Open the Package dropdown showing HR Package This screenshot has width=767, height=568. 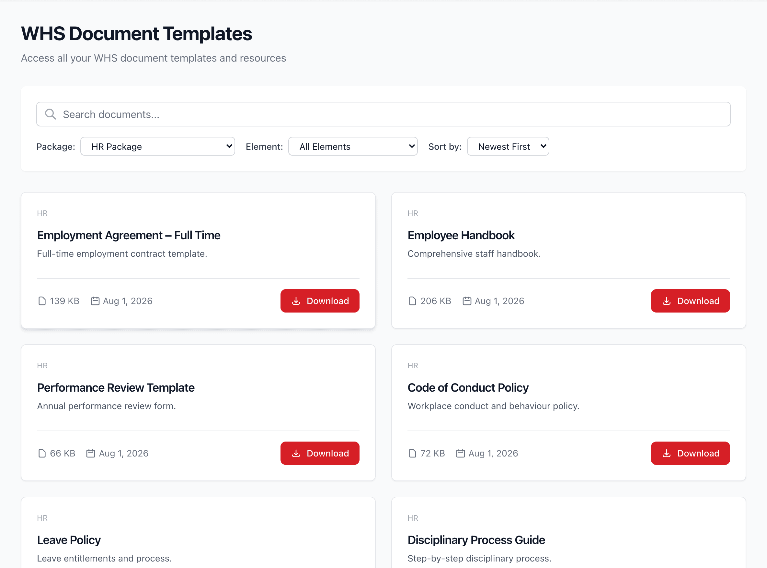tap(158, 147)
